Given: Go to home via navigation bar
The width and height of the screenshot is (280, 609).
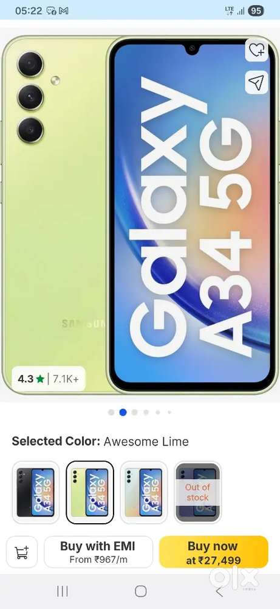Looking at the screenshot, I should (x=140, y=591).
